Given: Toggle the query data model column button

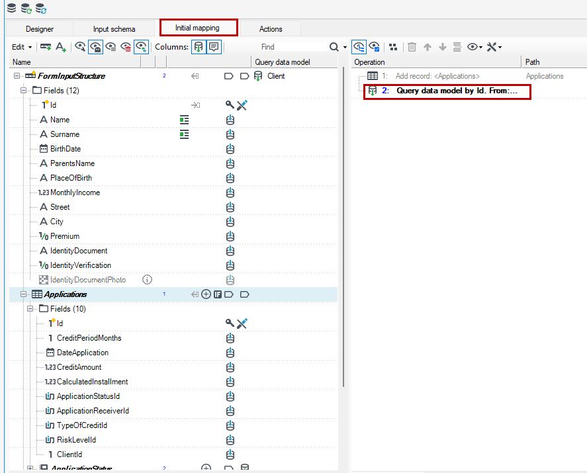Looking at the screenshot, I should pyautogui.click(x=199, y=47).
